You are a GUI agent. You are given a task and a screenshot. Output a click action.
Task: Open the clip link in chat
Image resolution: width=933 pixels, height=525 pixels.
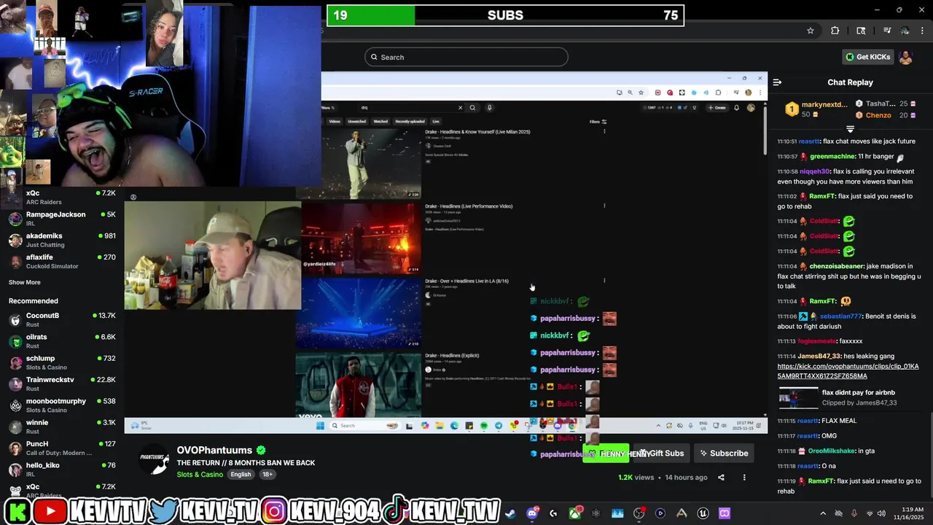tap(848, 371)
